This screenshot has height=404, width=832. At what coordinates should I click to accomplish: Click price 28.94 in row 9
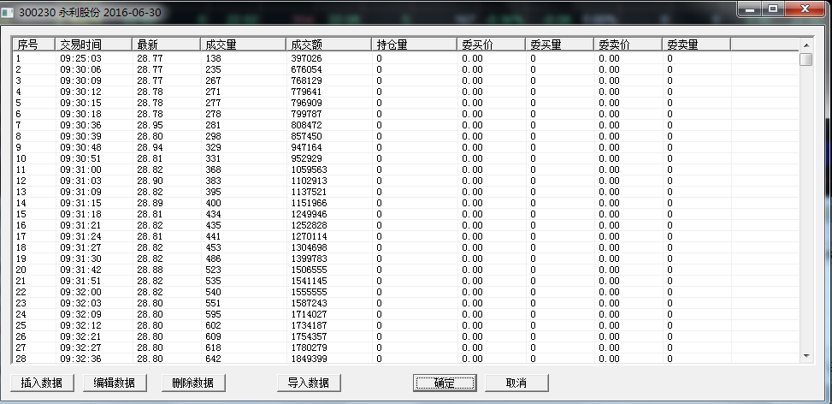(x=150, y=147)
